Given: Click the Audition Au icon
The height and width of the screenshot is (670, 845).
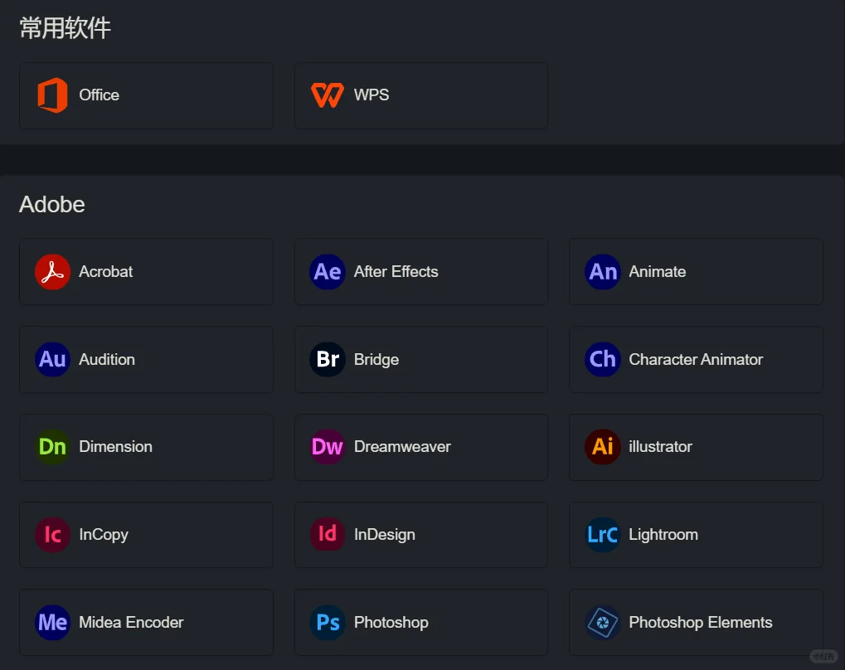Looking at the screenshot, I should 52,360.
